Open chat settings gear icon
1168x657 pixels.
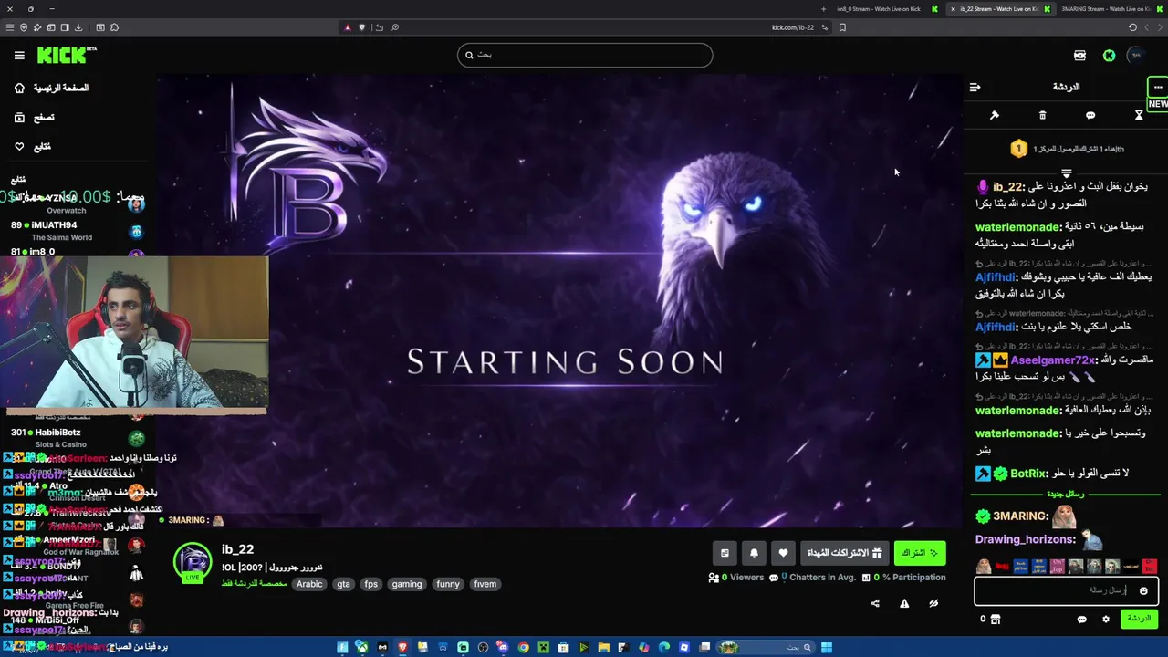point(1106,619)
